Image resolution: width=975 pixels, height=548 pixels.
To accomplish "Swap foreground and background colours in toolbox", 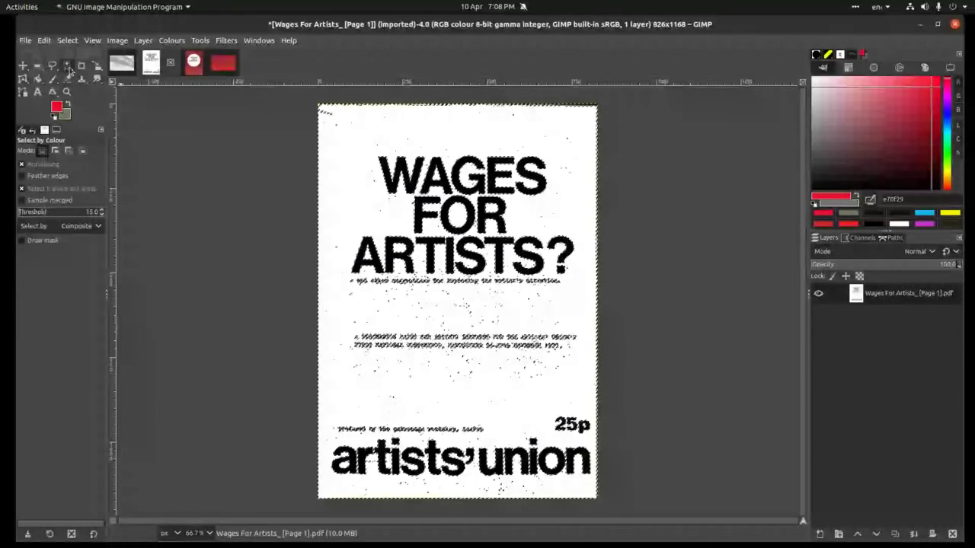I will [67, 104].
